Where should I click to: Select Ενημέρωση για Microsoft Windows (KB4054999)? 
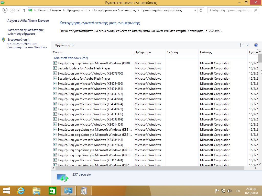tap(90, 84)
